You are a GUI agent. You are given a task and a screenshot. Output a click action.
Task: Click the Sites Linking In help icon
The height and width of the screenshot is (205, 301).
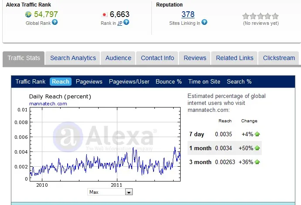[205, 22]
